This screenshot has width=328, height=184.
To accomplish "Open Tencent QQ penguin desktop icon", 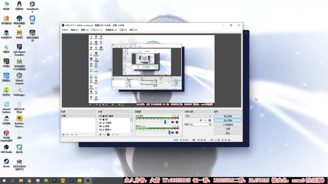I will tap(19, 5).
